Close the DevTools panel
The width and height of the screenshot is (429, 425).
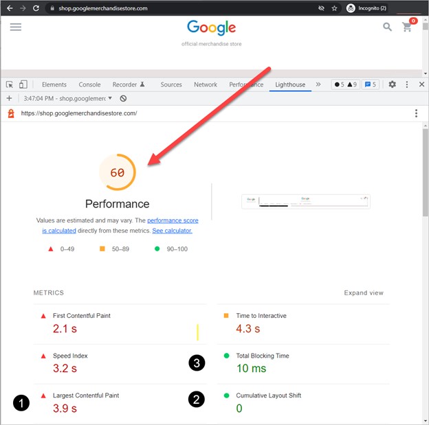tap(421, 84)
